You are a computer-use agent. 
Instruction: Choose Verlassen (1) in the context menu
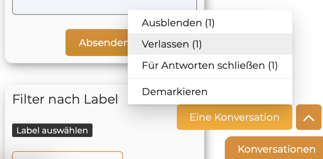[x=172, y=44]
